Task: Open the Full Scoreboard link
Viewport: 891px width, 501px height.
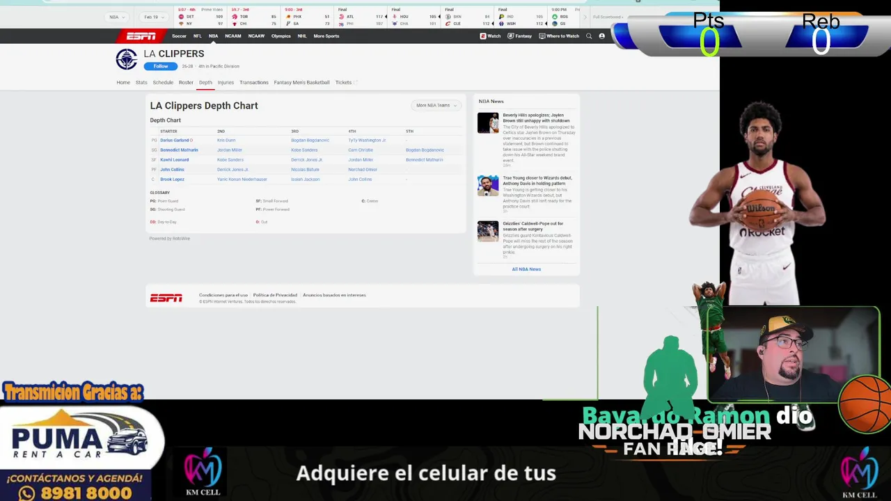Action: [608, 17]
